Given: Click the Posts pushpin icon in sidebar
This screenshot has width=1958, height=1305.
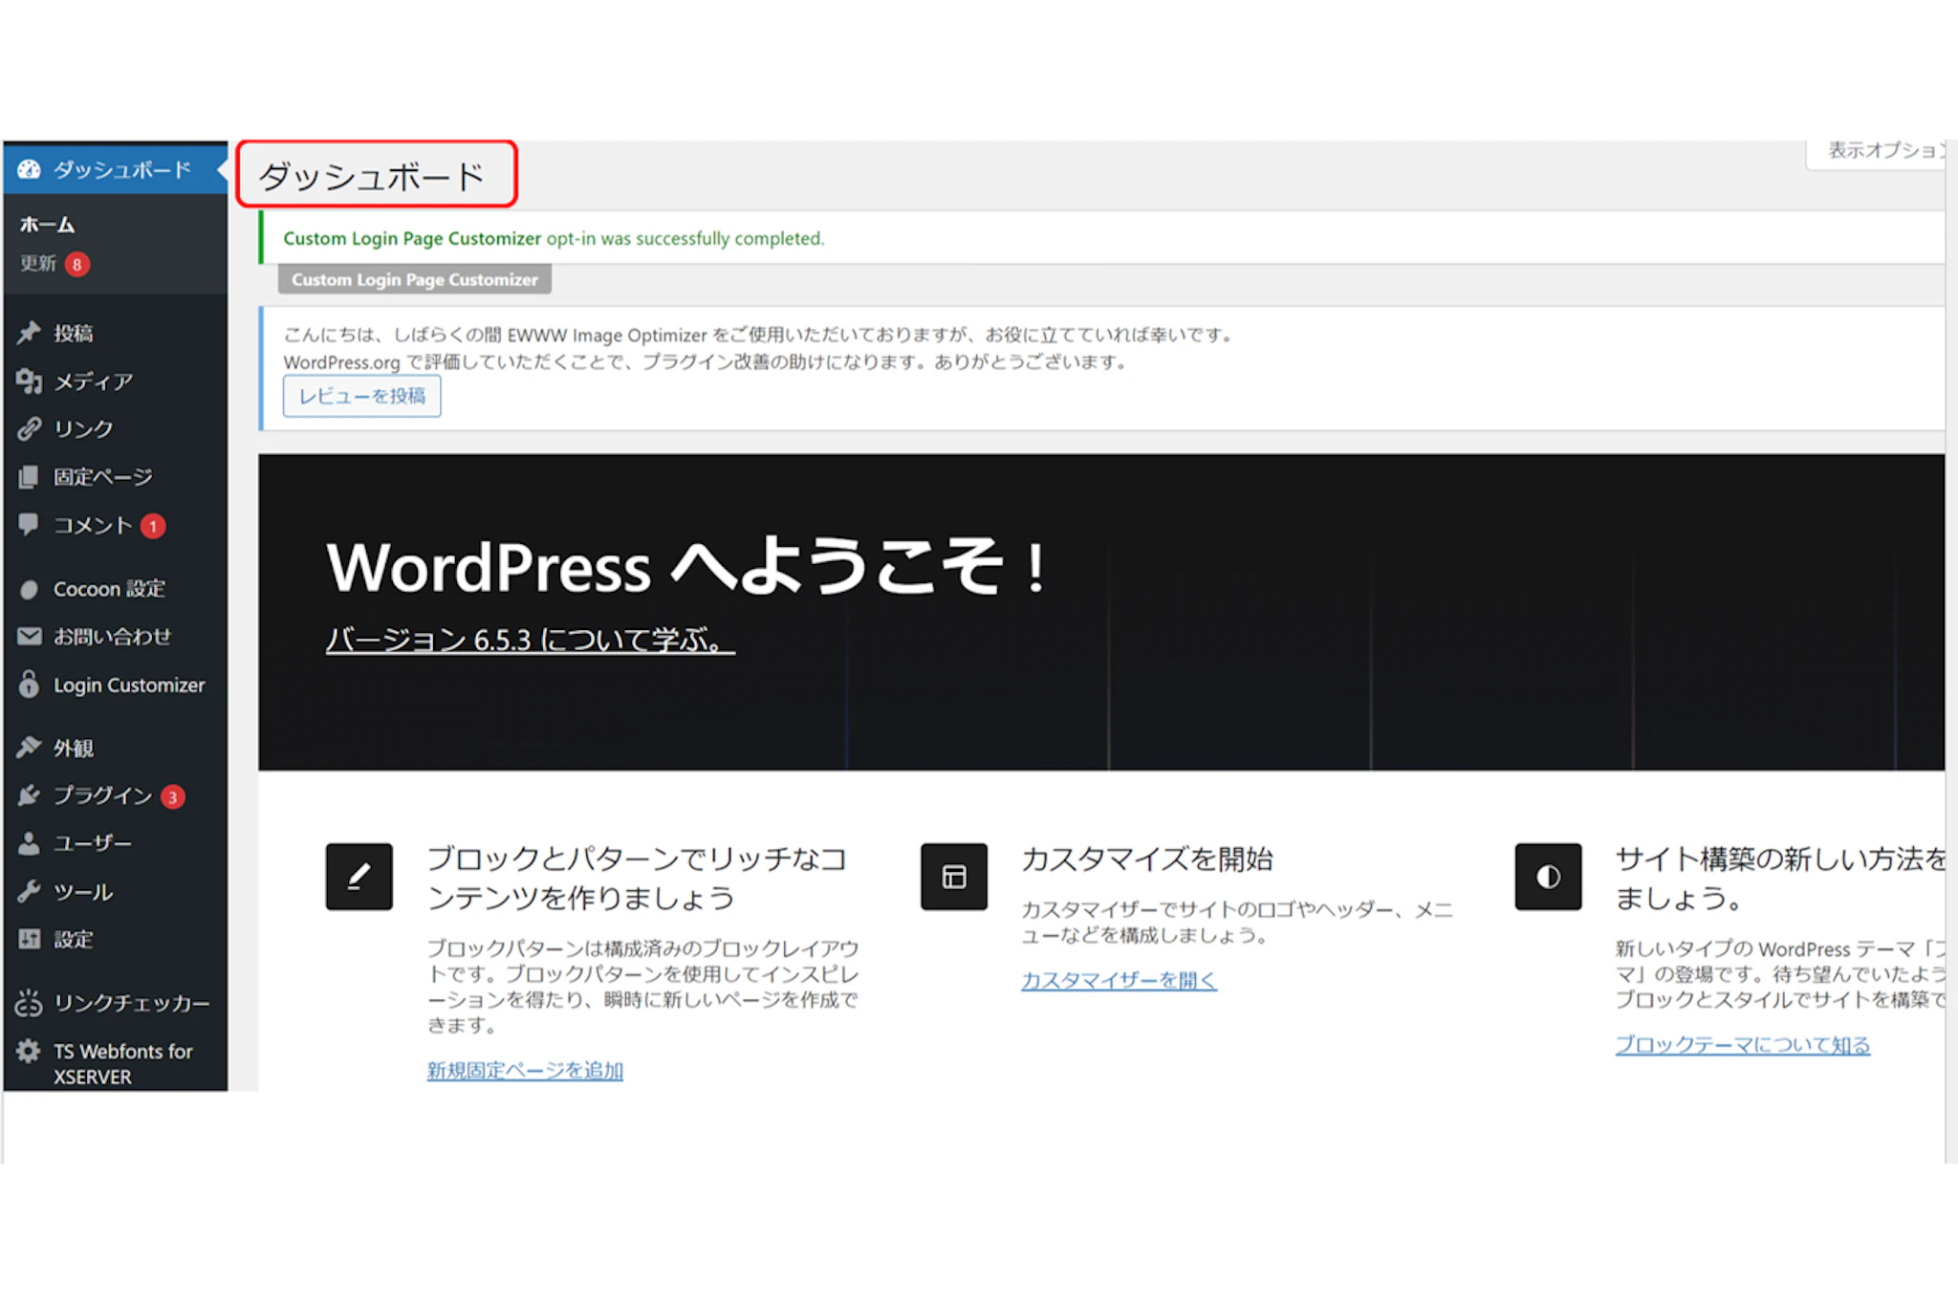Looking at the screenshot, I should tap(29, 333).
